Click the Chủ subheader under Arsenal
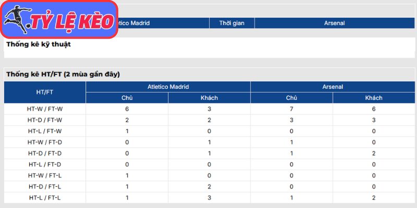This screenshot has height=208, width=417. [291, 98]
